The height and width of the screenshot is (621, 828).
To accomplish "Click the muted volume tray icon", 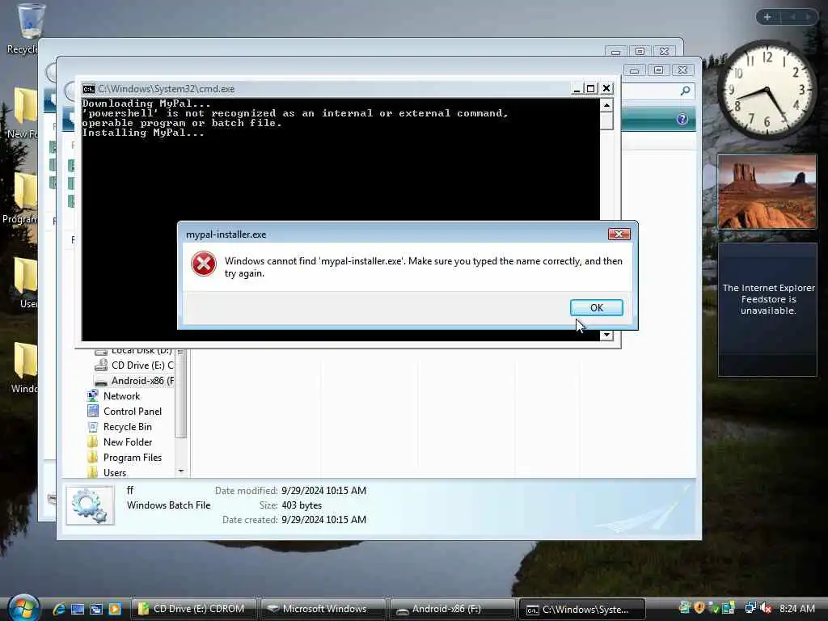I will [x=766, y=608].
